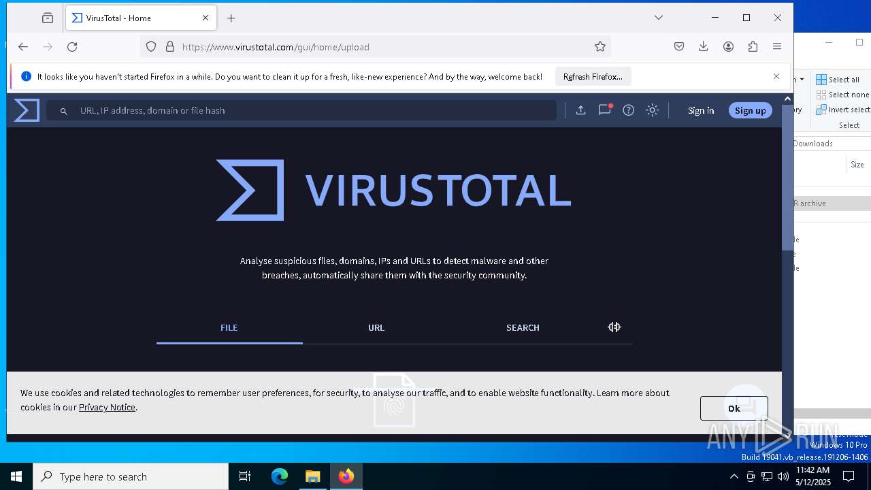Click VirusTotal upload file icon in header
The height and width of the screenshot is (490, 871).
tap(580, 110)
